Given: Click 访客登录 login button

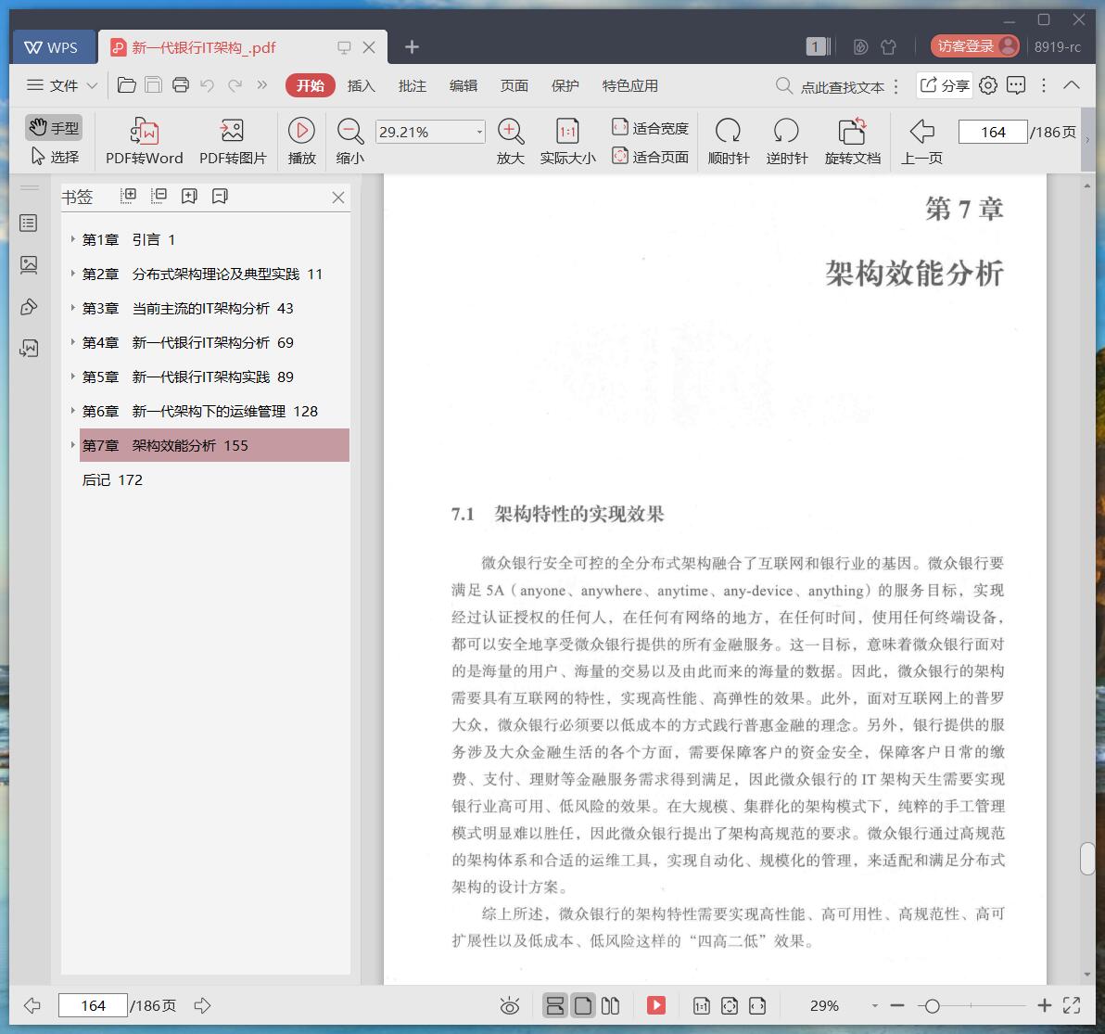Looking at the screenshot, I should click(x=974, y=45).
